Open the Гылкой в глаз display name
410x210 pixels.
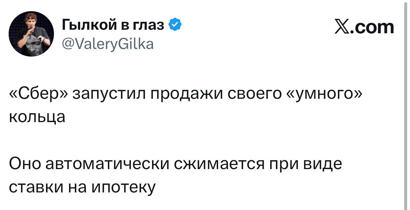[113, 25]
